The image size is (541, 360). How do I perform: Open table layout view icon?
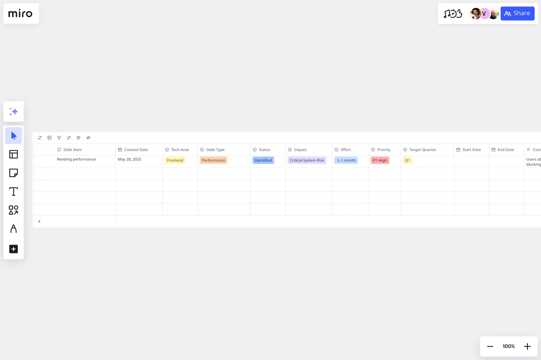tap(49, 138)
